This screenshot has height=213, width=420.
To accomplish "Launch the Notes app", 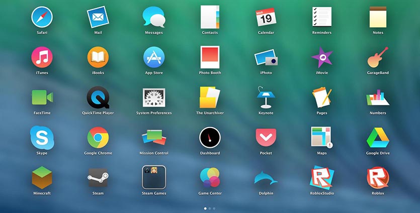I will click(x=378, y=17).
